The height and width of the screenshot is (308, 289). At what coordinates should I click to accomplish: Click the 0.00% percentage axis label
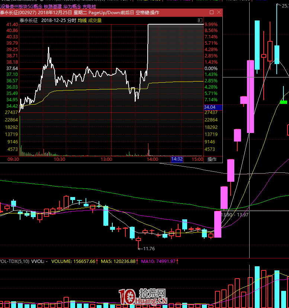pos(211,69)
